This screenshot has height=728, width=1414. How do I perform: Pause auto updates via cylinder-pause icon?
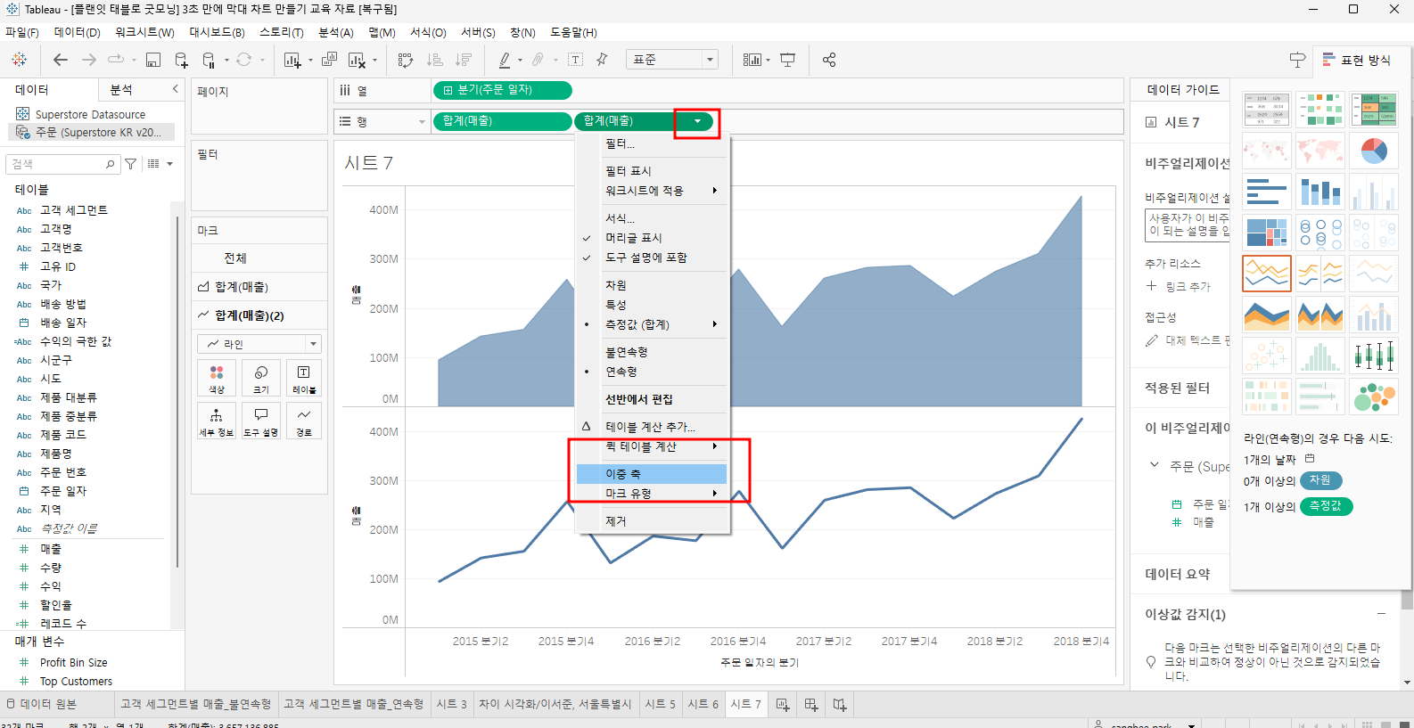tap(209, 60)
